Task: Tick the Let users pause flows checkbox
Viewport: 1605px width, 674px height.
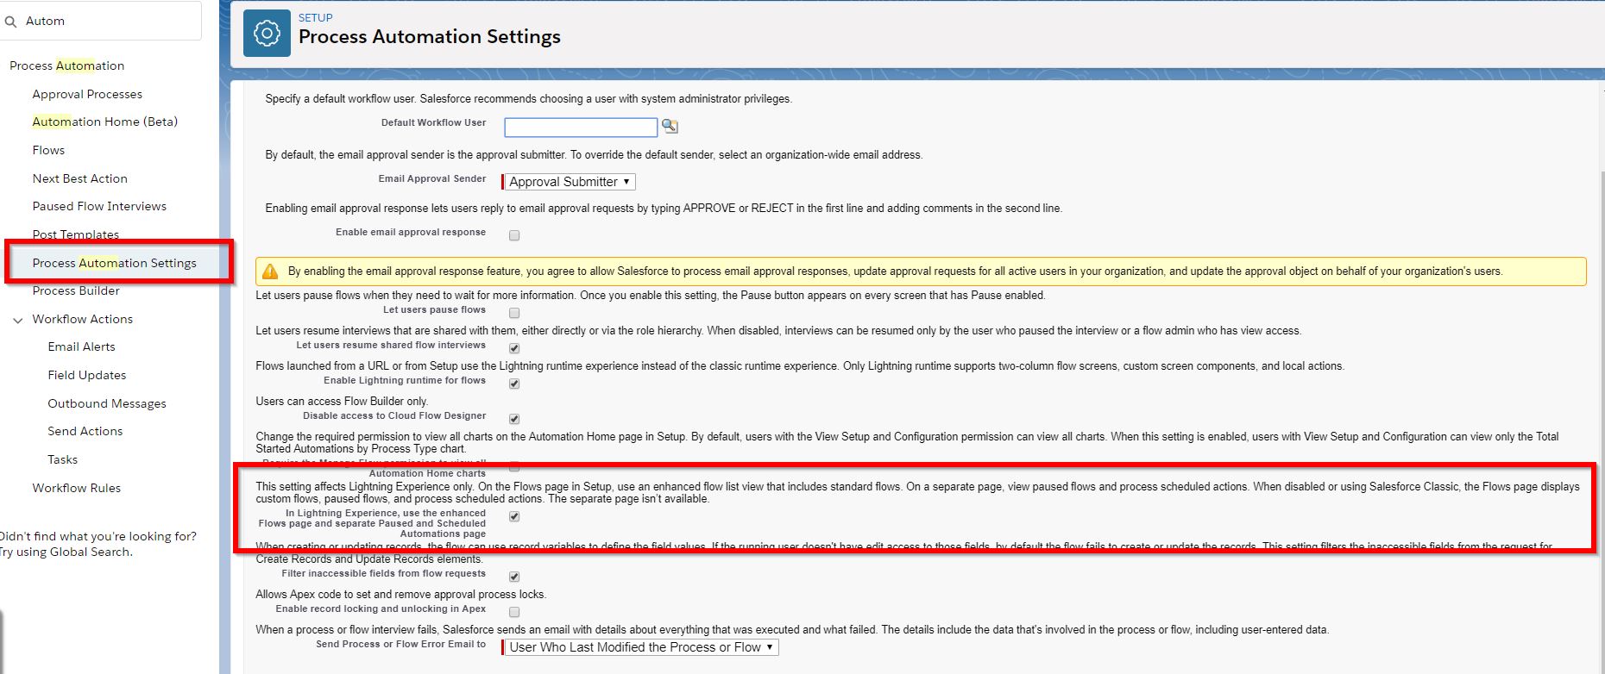Action: [514, 313]
